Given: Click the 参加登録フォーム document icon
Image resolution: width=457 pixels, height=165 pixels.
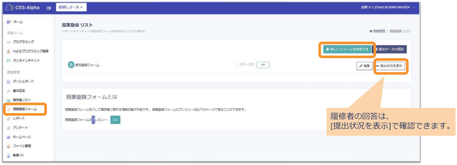Looking at the screenshot, I should tap(71, 65).
